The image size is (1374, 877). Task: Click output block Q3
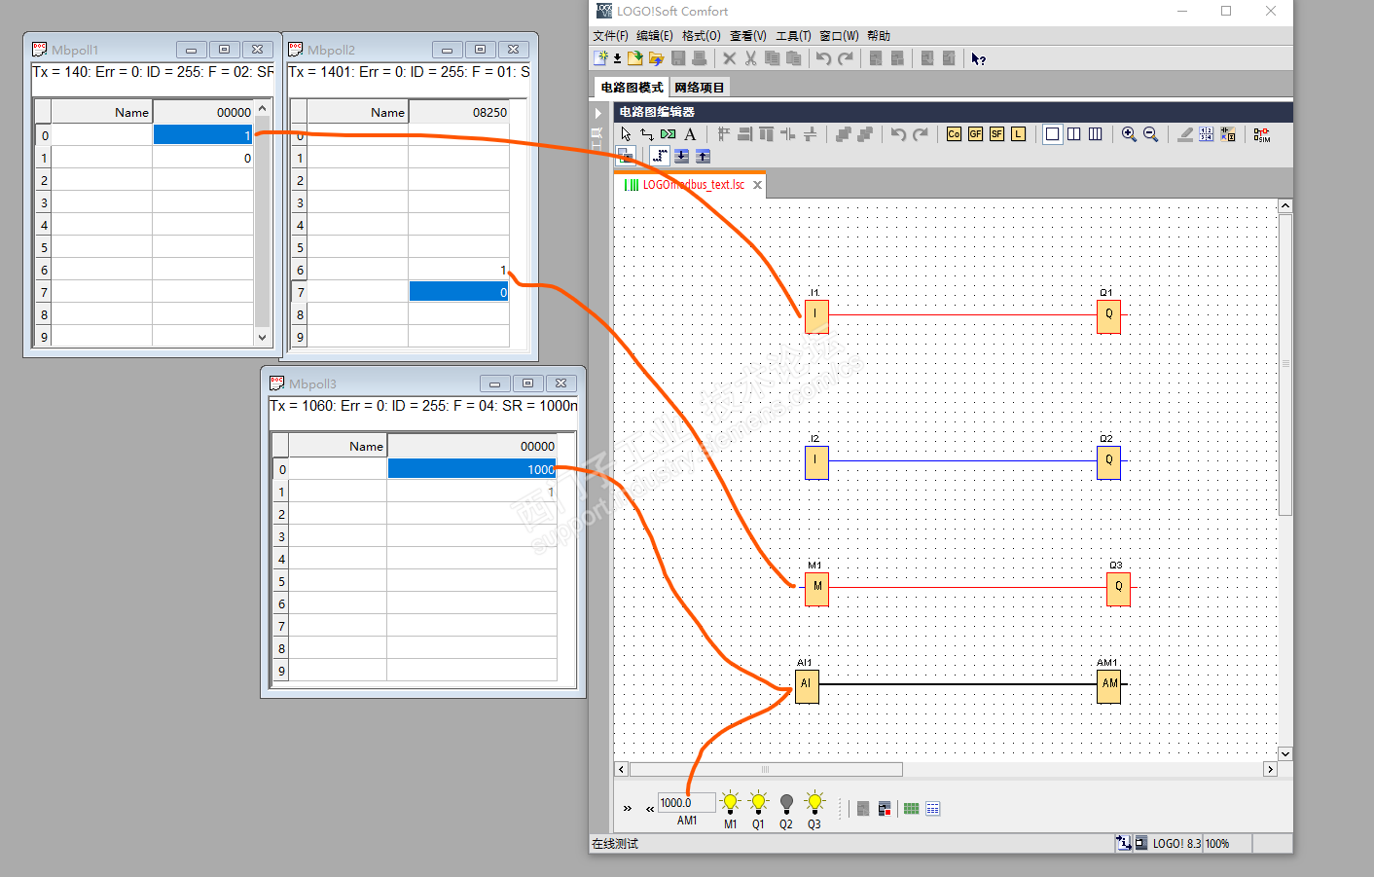coord(1118,588)
